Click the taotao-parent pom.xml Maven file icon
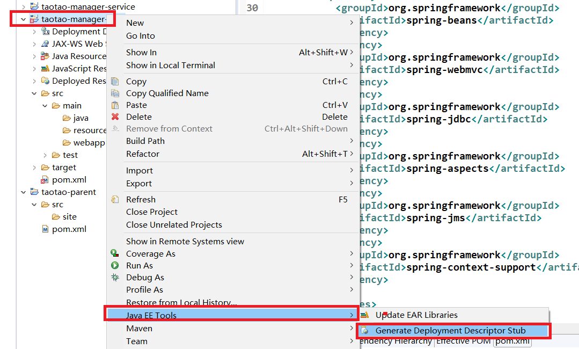The height and width of the screenshot is (349, 579). pos(45,229)
